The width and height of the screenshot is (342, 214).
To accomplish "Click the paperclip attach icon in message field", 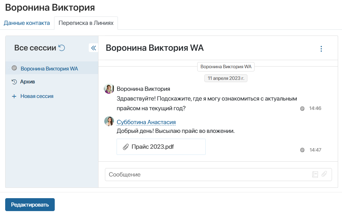I will click(324, 174).
